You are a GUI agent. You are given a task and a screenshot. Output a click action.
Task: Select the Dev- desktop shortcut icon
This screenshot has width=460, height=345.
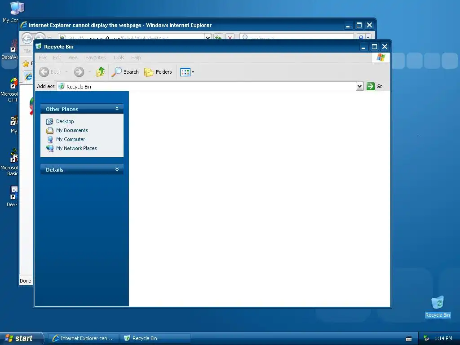[x=13, y=192]
